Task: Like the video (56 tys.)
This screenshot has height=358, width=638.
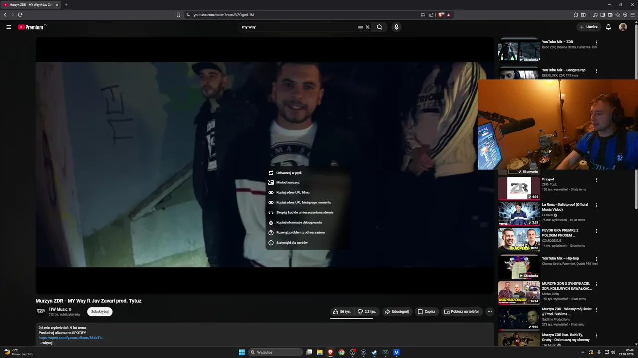Action: coord(342,312)
